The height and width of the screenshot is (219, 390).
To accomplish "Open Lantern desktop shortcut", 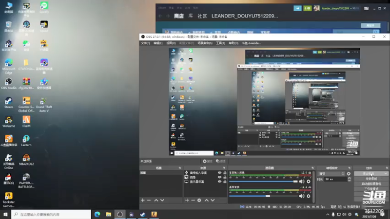I will click(26, 141).
